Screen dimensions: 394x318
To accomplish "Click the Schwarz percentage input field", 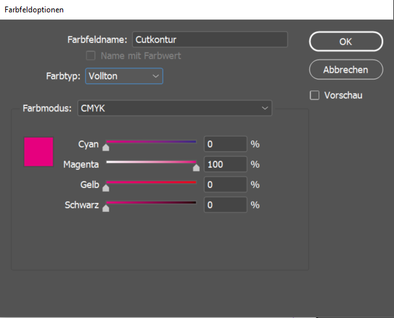I will 225,205.
